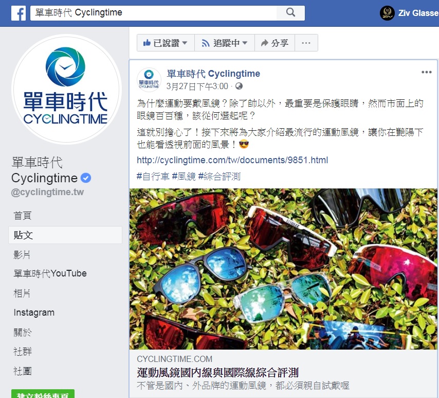Click the #風鏡 hashtag
Image resolution: width=439 pixels, height=398 pixels.
[x=184, y=177]
